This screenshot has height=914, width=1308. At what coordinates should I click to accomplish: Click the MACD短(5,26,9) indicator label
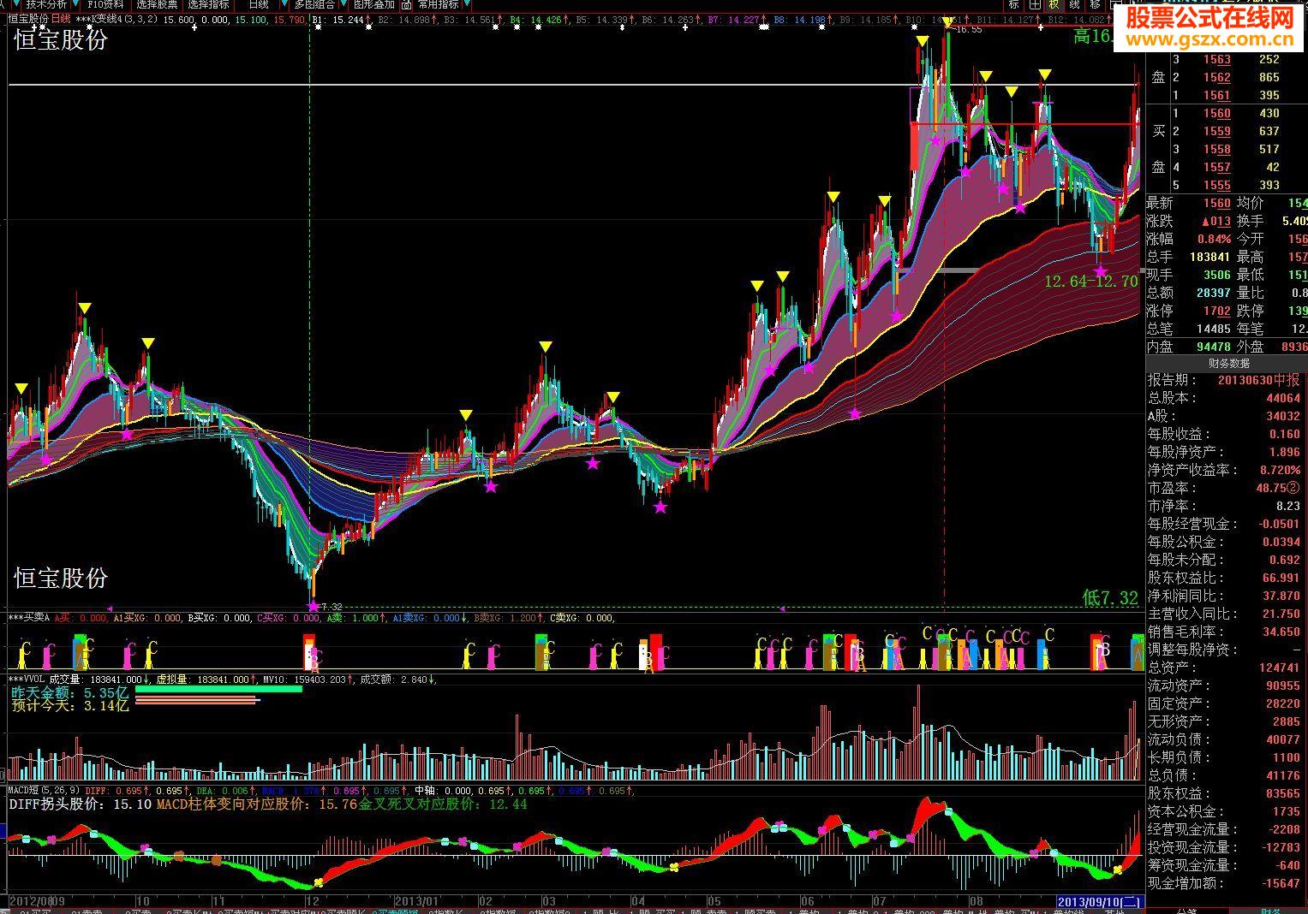[44, 791]
